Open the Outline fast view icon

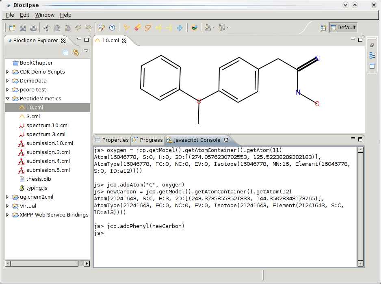[x=372, y=56]
